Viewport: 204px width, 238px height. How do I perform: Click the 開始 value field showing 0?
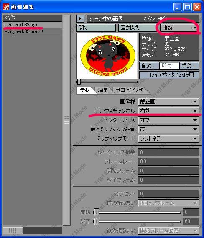[x=191, y=212]
